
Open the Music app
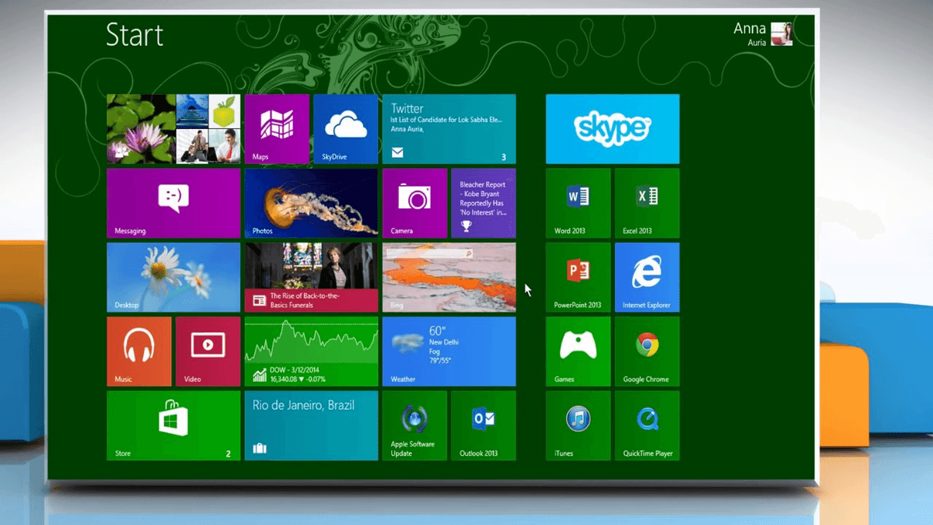138,351
